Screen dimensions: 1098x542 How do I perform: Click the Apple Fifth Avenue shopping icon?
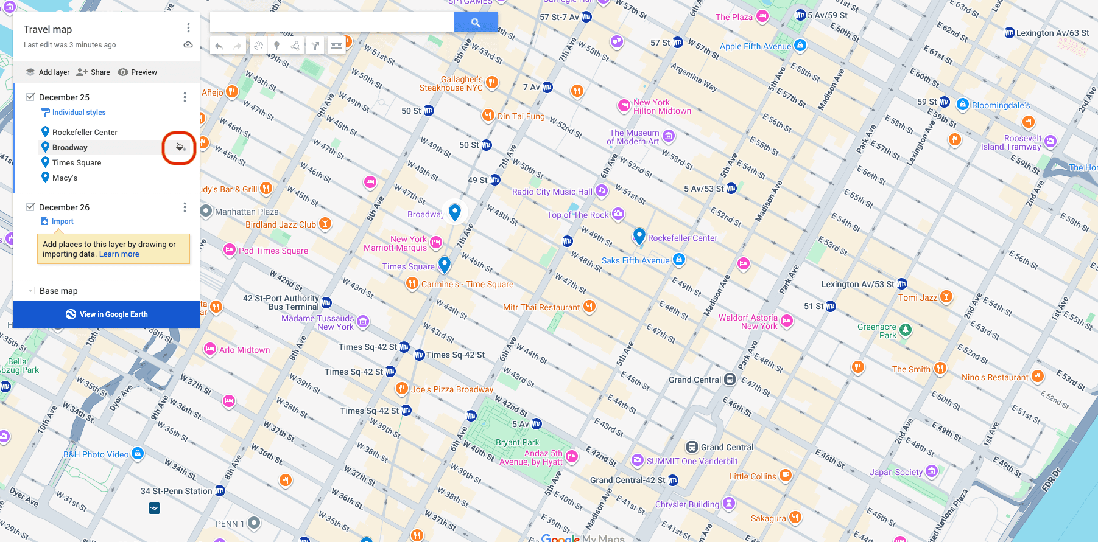coord(800,46)
